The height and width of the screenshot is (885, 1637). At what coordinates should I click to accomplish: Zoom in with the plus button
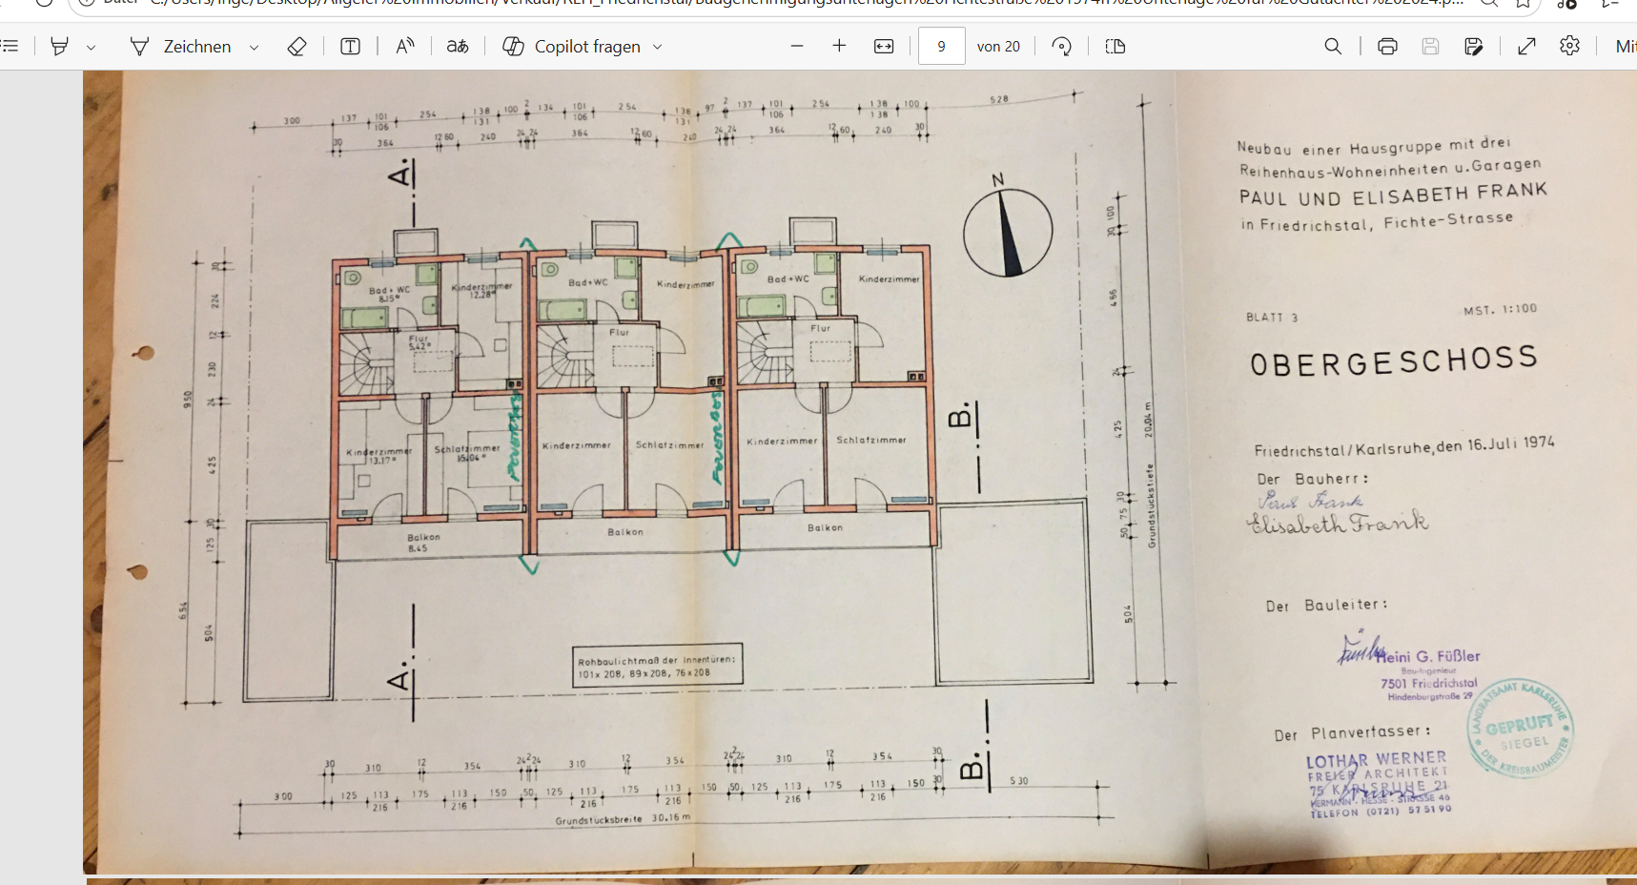coord(839,46)
